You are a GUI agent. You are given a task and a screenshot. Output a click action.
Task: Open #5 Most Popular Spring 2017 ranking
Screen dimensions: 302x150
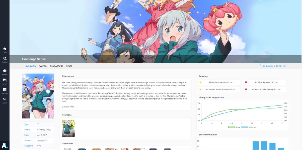(265, 89)
